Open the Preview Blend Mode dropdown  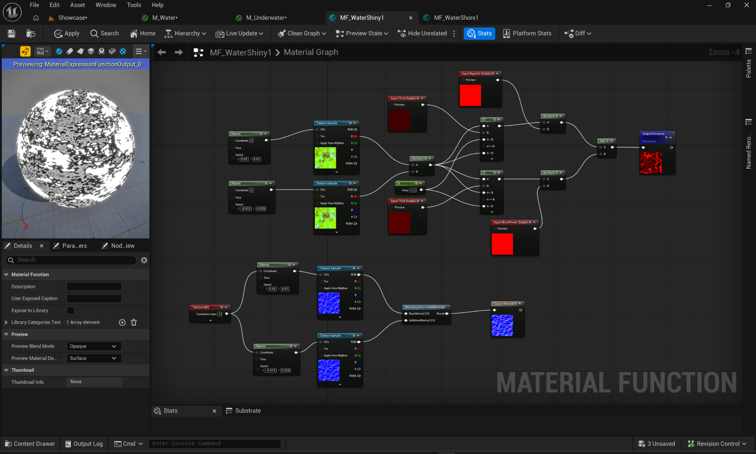94,346
